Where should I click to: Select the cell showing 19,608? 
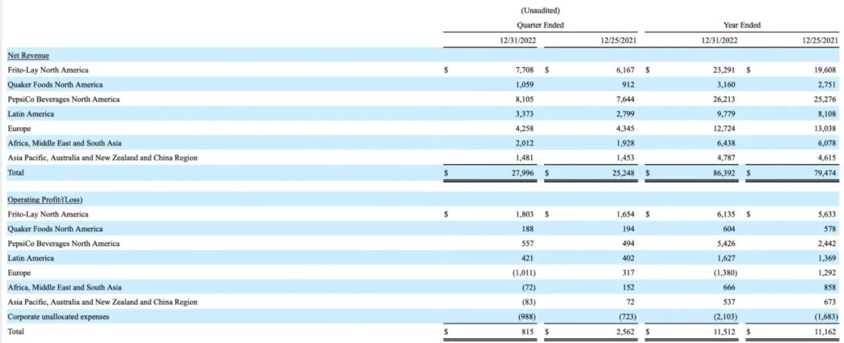click(824, 70)
